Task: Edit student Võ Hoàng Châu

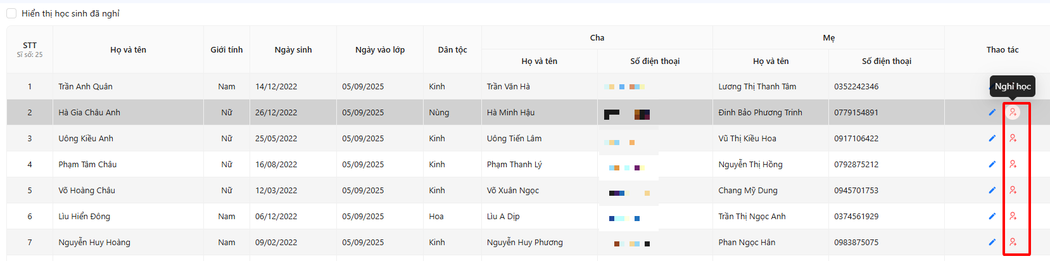Action: (x=992, y=190)
